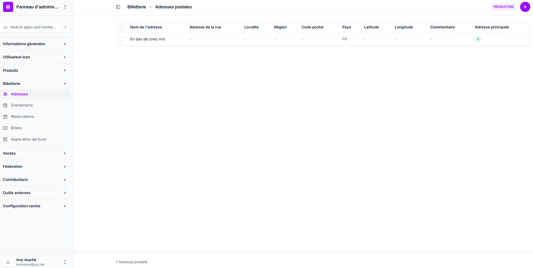Screen dimensions: 533x268
Task: Click the Réservations icon in sidebar
Action: (x=5, y=117)
